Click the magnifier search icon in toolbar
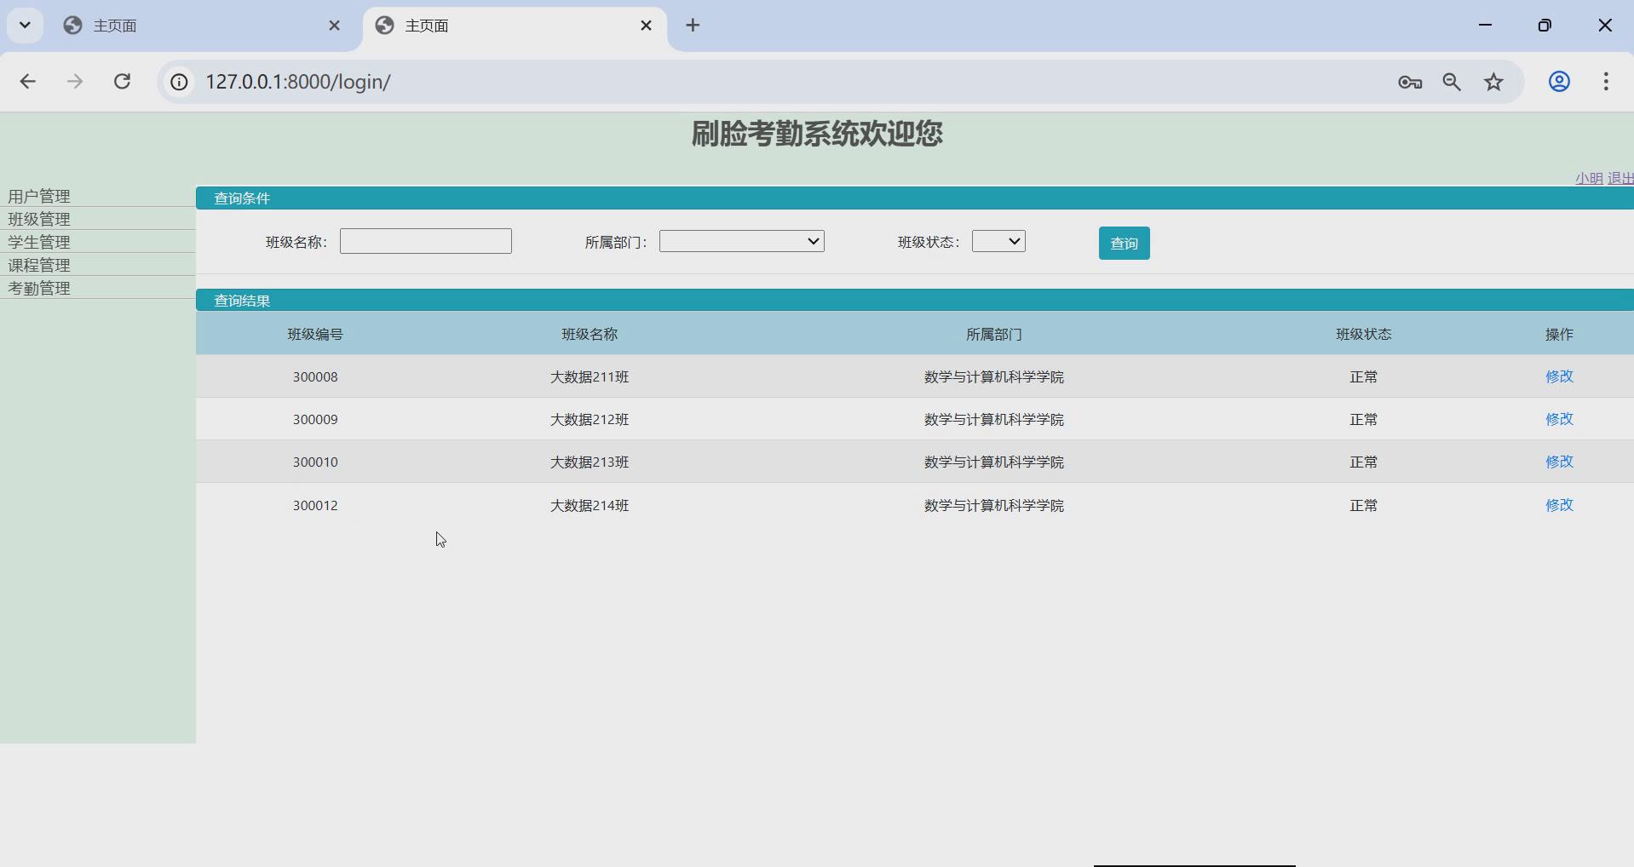 pos(1452,82)
